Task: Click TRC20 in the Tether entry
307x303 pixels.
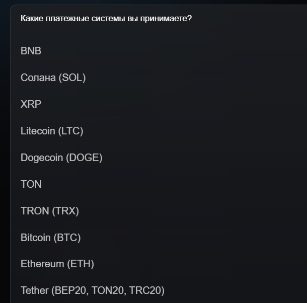Action: click(146, 290)
